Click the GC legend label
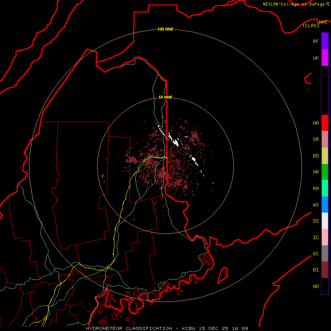Image resolution: width=331 pixels, height=331 pixels. [x=316, y=253]
